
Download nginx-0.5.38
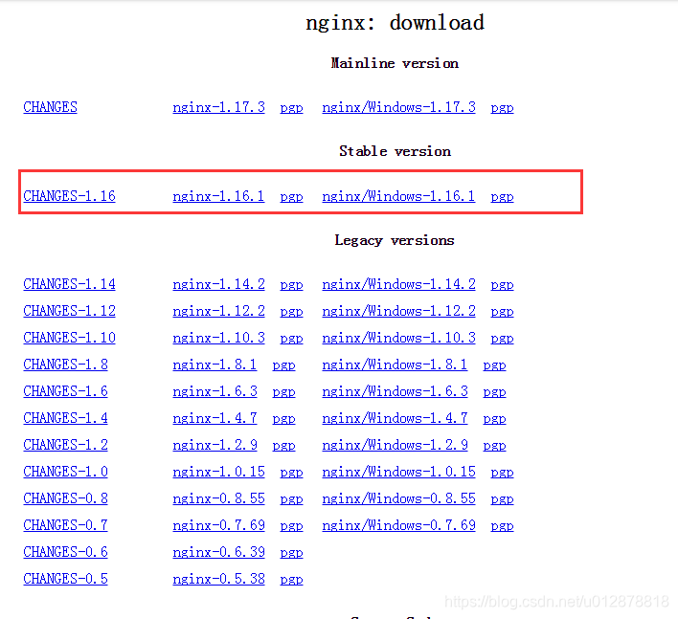[x=218, y=579]
